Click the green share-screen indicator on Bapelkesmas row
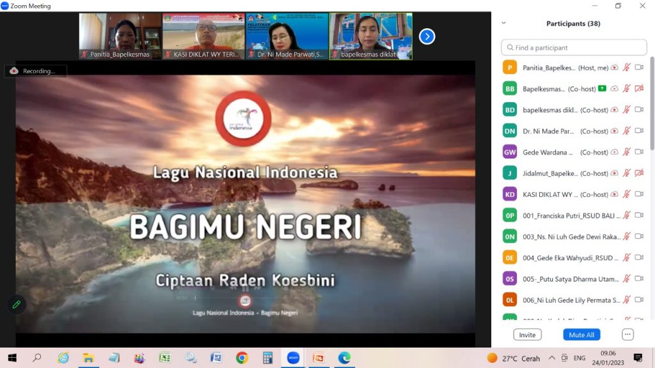The height and width of the screenshot is (368, 655). click(x=602, y=88)
